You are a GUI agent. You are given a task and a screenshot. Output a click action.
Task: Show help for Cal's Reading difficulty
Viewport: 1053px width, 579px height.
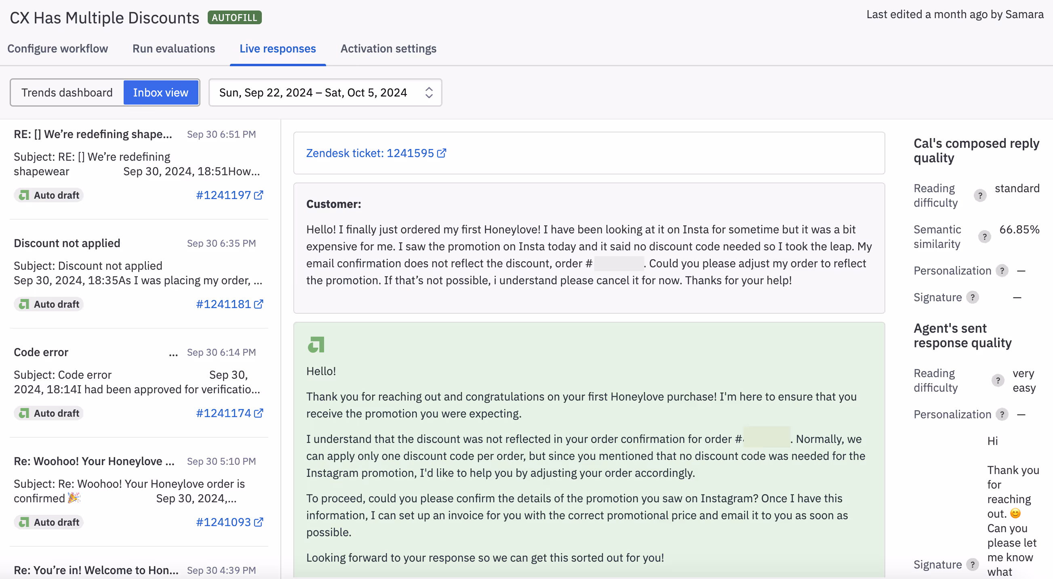980,196
